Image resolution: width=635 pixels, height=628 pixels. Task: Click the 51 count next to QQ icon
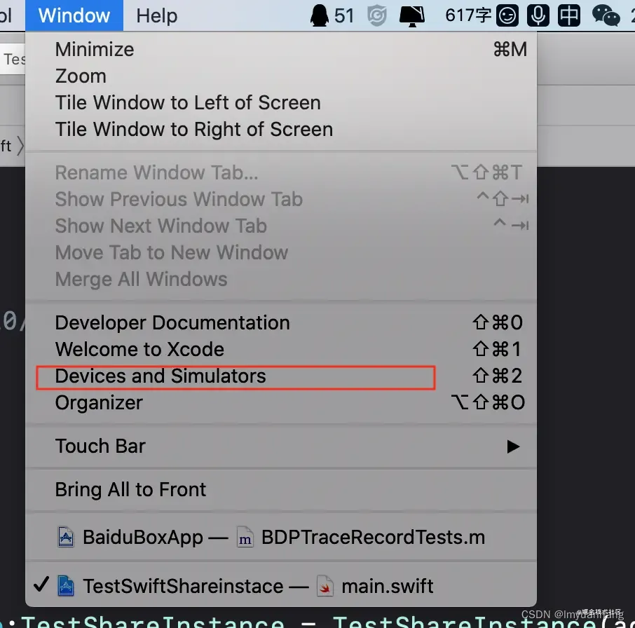point(344,16)
